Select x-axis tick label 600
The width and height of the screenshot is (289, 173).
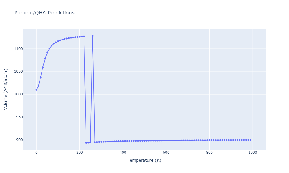pos(166,153)
